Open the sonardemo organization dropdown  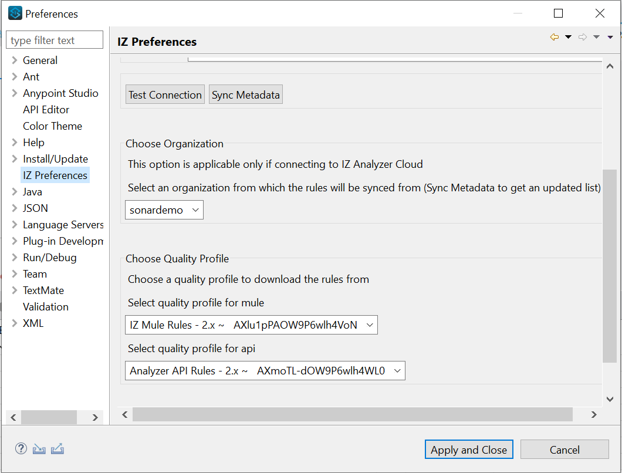tap(164, 210)
